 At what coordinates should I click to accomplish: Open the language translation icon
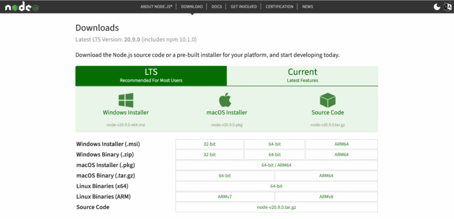click(447, 7)
